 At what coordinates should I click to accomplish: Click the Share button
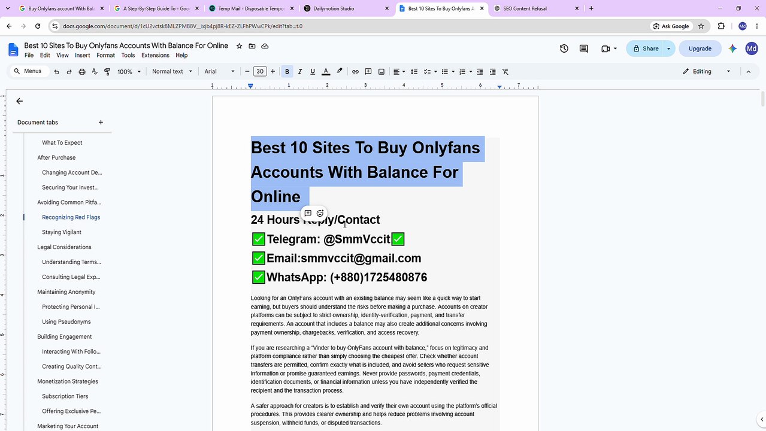tap(645, 48)
